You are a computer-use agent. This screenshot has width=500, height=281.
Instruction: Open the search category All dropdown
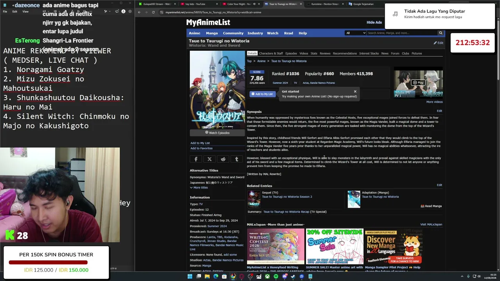coord(355,33)
